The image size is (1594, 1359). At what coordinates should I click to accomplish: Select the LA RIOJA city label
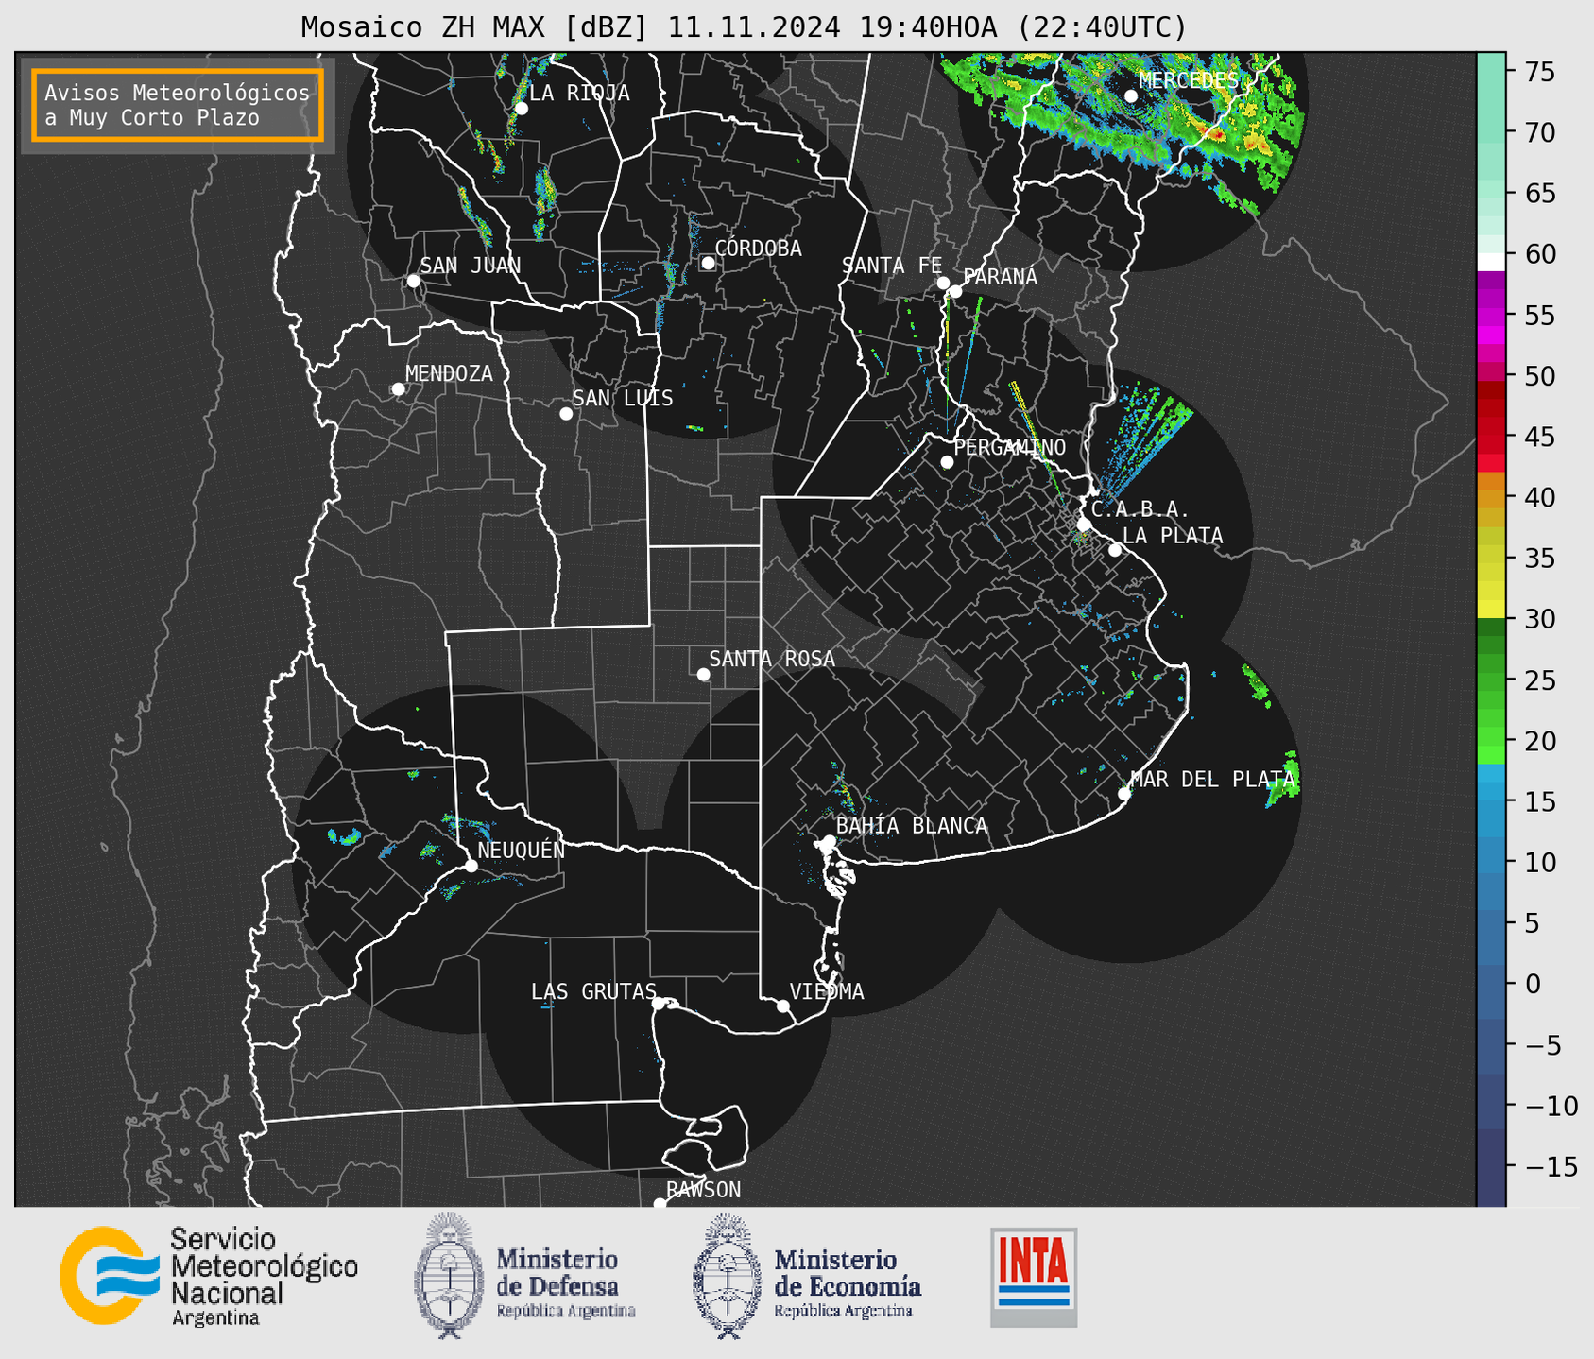(579, 93)
